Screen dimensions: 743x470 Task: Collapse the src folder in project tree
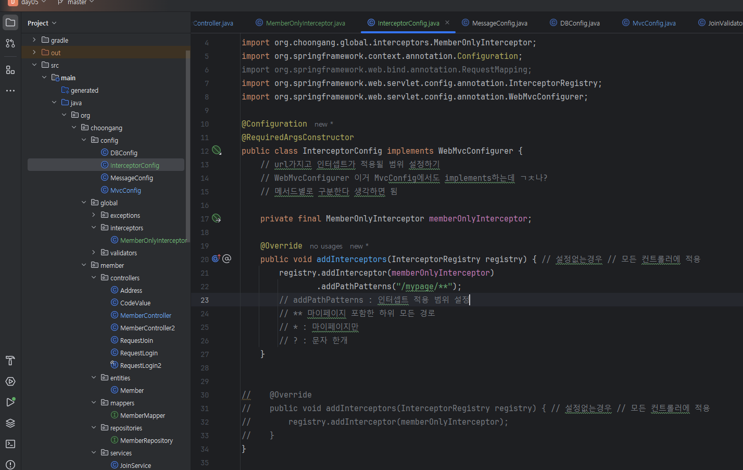34,65
